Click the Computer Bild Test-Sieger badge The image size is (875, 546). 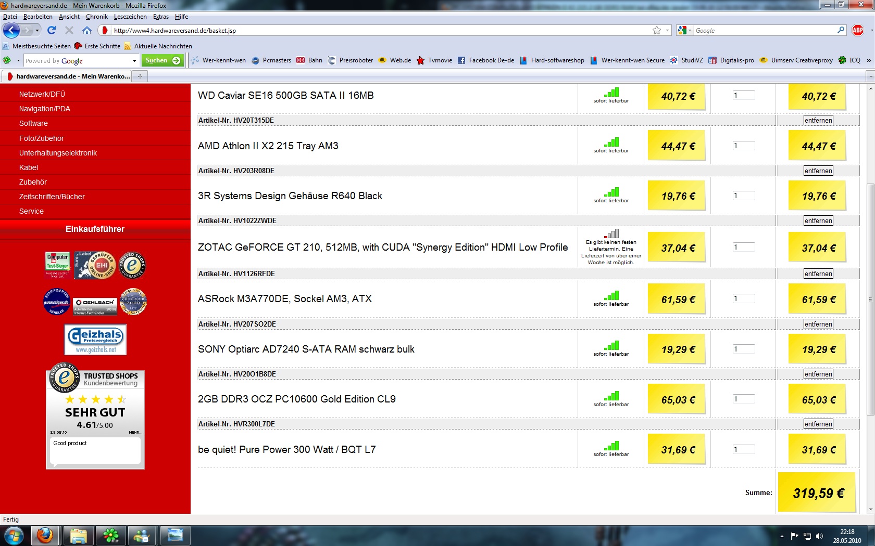tap(57, 265)
